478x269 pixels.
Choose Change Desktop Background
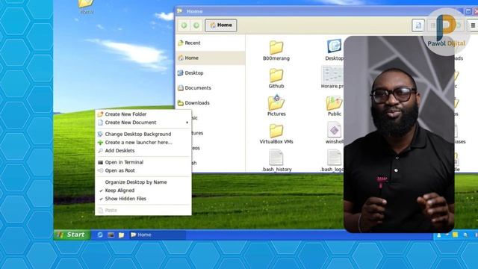coord(143,134)
